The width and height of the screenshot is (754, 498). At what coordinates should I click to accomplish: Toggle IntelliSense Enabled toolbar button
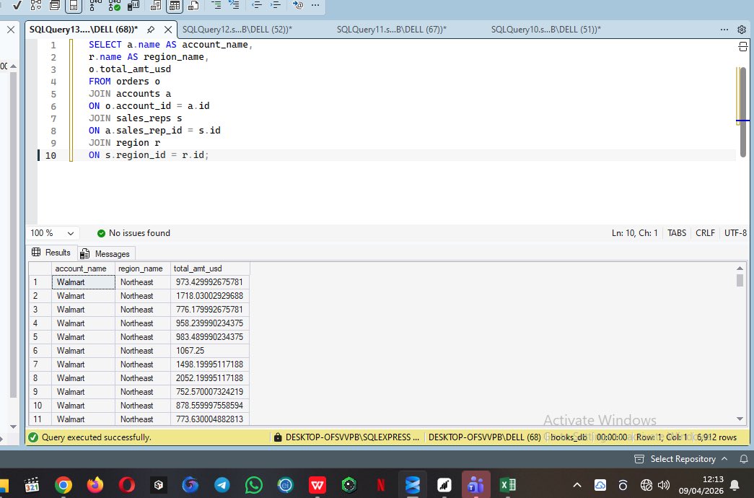[73, 5]
